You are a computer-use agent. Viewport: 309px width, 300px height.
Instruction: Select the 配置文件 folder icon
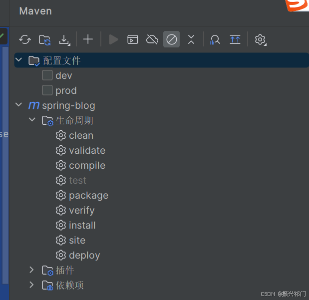[x=34, y=61]
